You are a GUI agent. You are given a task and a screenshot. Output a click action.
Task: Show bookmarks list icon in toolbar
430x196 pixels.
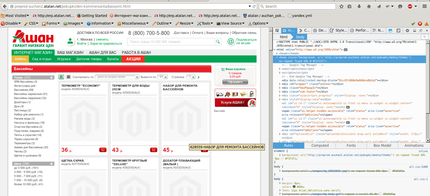[349, 6]
